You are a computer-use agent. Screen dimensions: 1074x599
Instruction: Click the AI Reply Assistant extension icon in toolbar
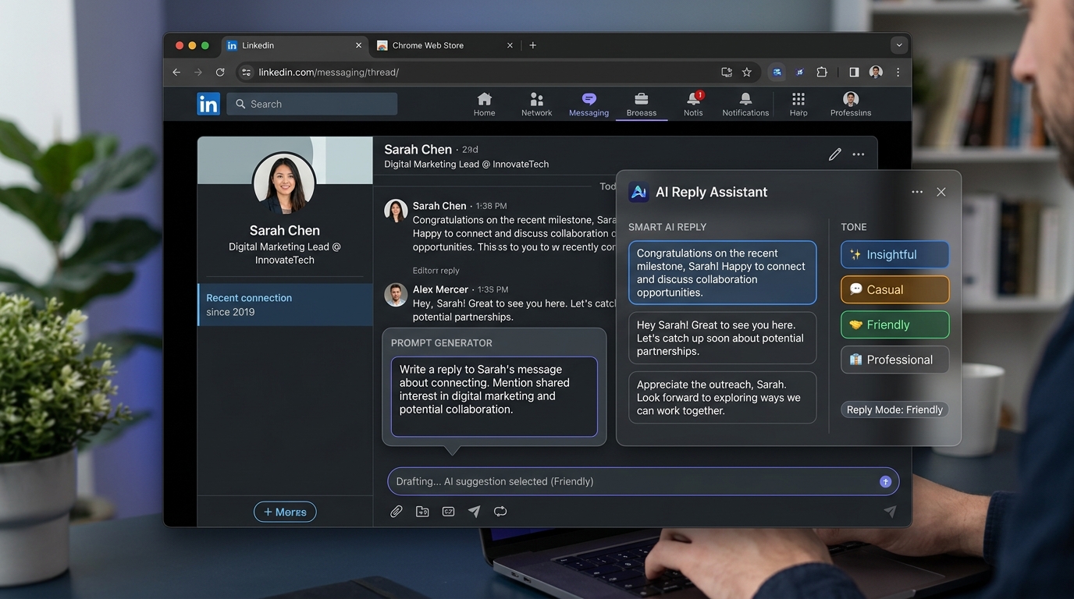777,72
